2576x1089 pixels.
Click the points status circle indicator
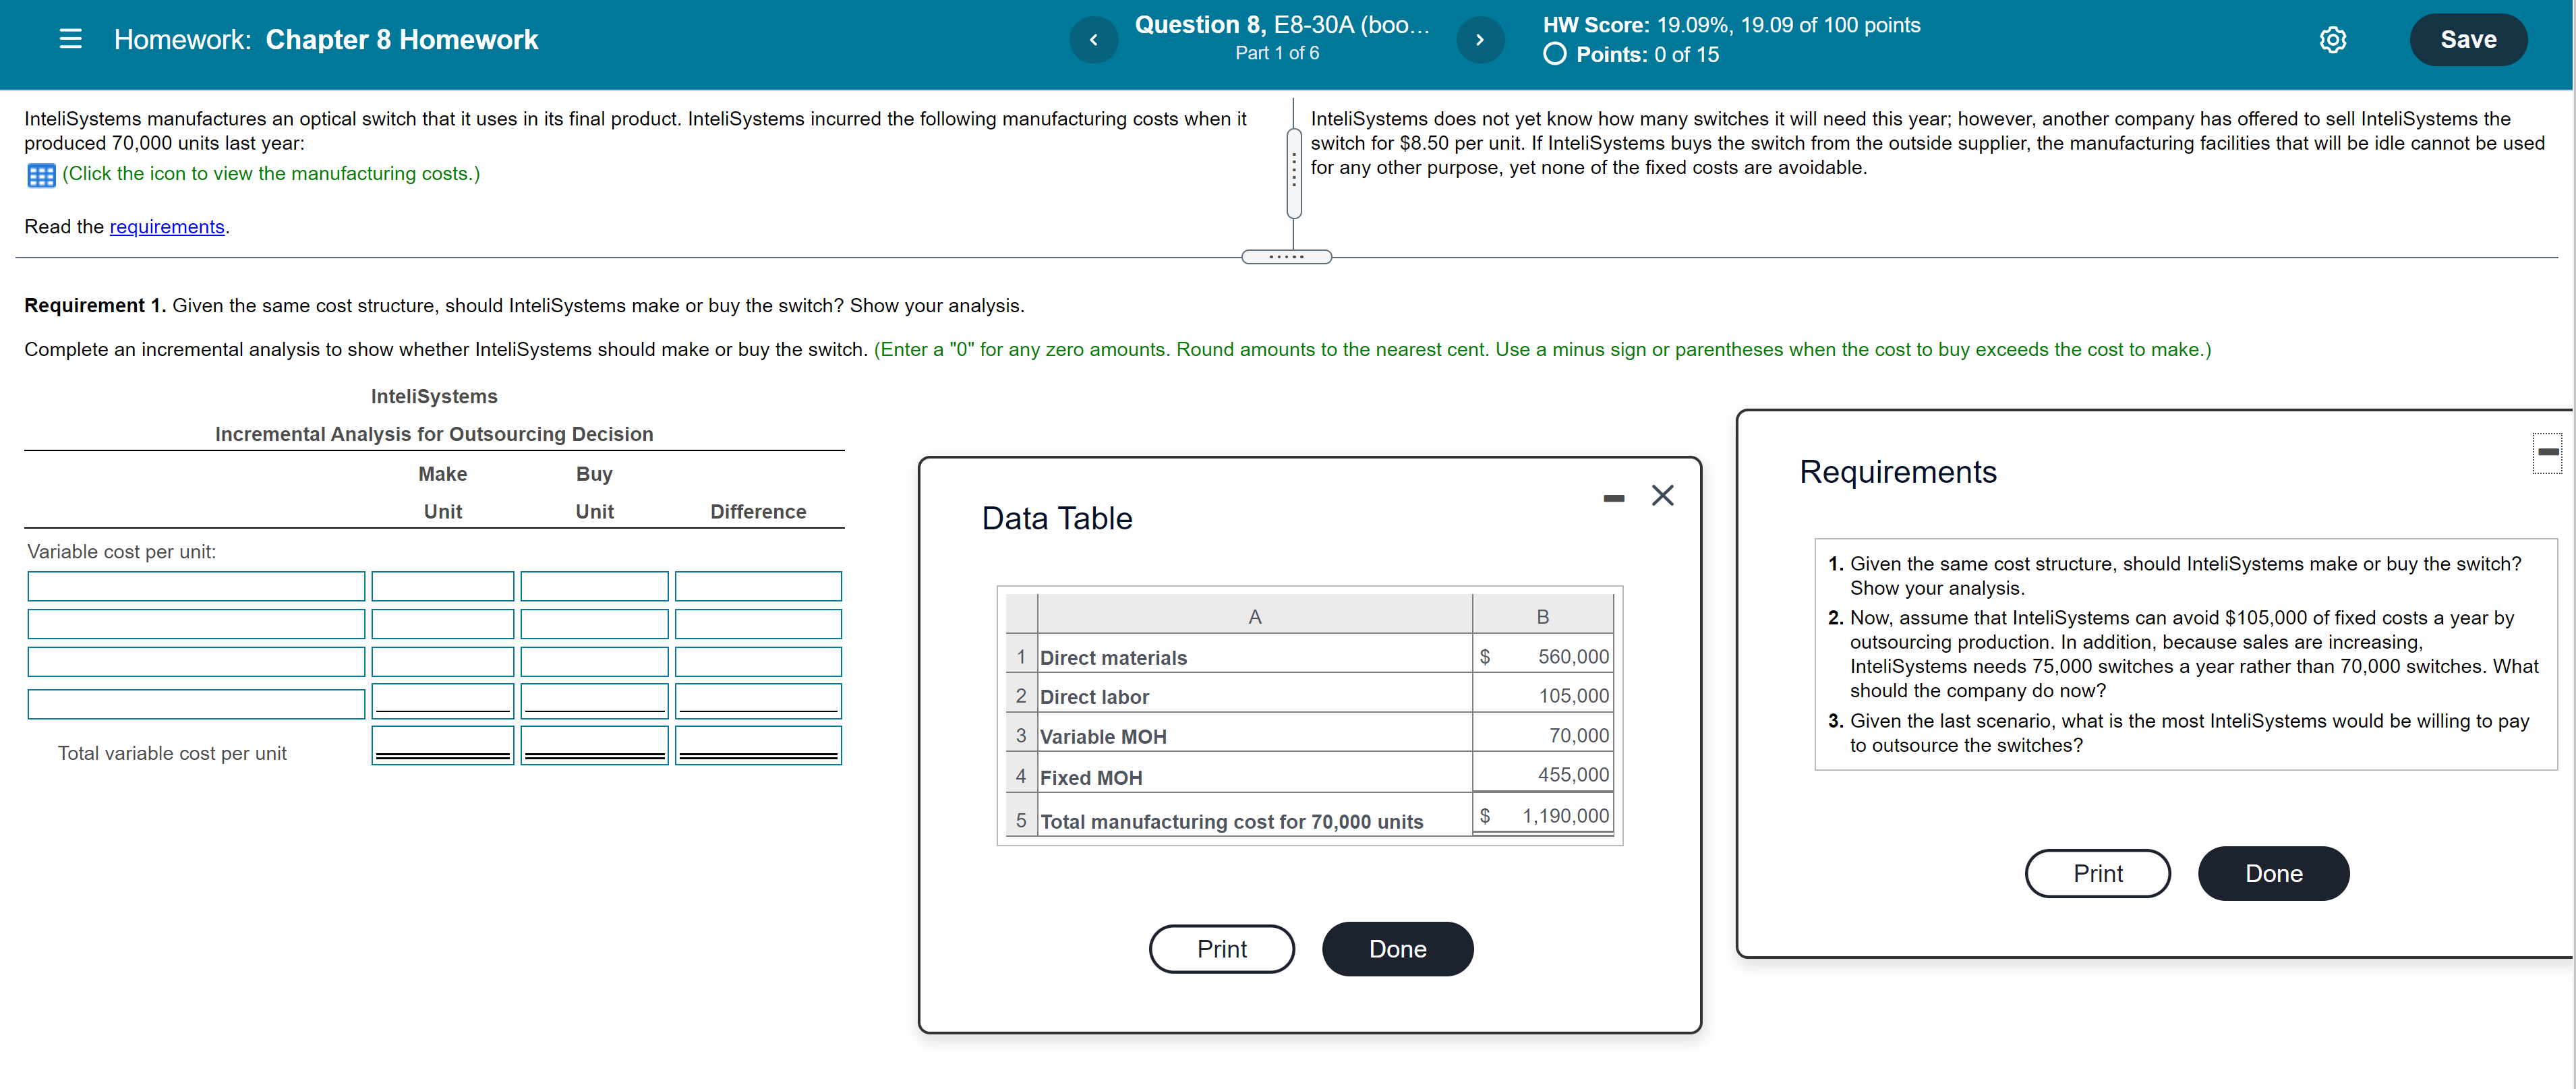1554,54
